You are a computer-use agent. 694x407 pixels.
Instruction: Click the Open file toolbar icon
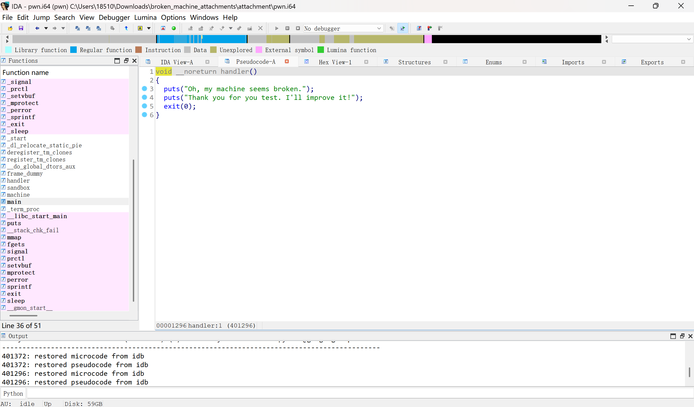[x=10, y=28]
